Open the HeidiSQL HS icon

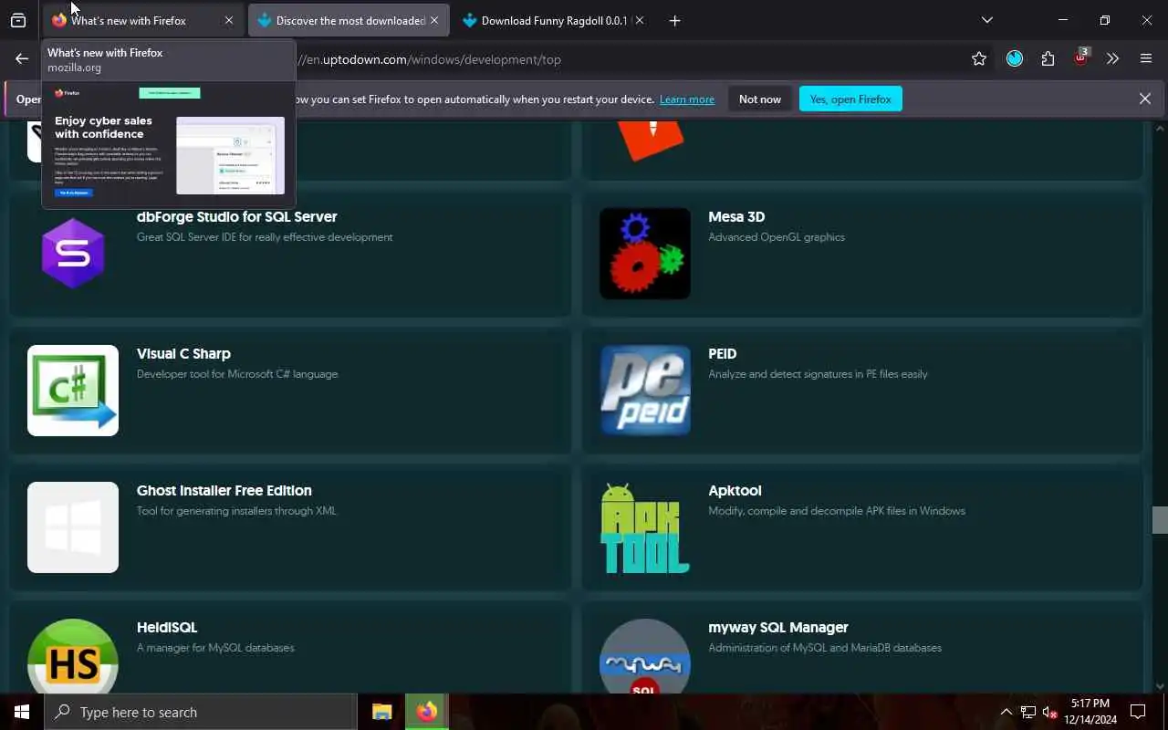click(73, 657)
